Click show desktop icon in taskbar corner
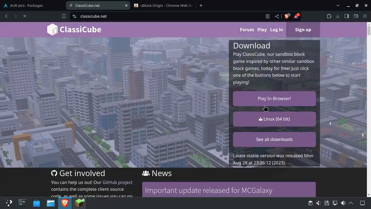The height and width of the screenshot is (209, 371). click(363, 203)
